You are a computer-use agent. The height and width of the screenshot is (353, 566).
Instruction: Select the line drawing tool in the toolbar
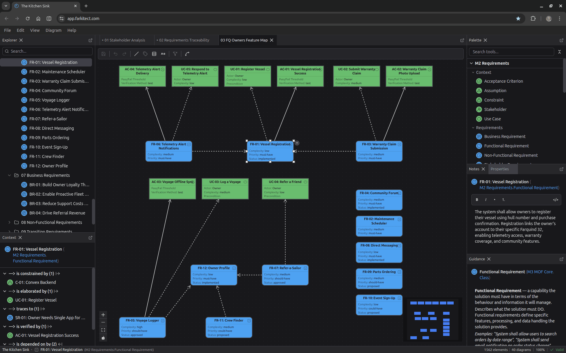136,54
